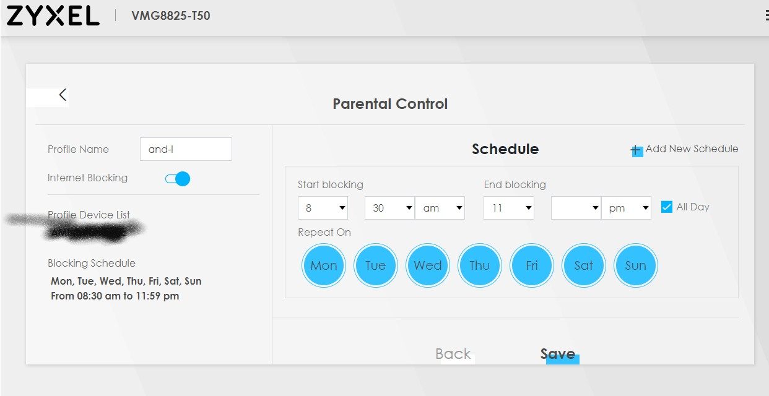Image resolution: width=769 pixels, height=396 pixels.
Task: Click the back arrow chevron icon
Action: [x=63, y=95]
